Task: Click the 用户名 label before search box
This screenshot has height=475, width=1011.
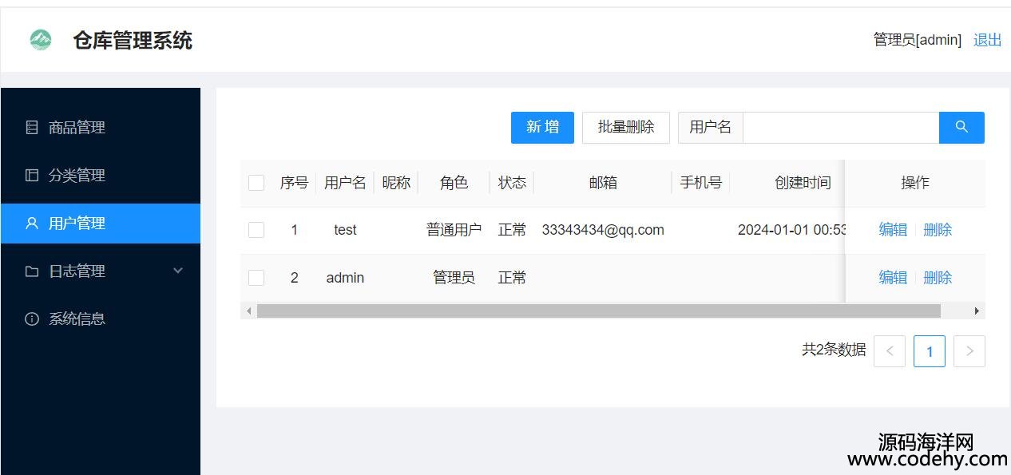Action: coord(710,128)
